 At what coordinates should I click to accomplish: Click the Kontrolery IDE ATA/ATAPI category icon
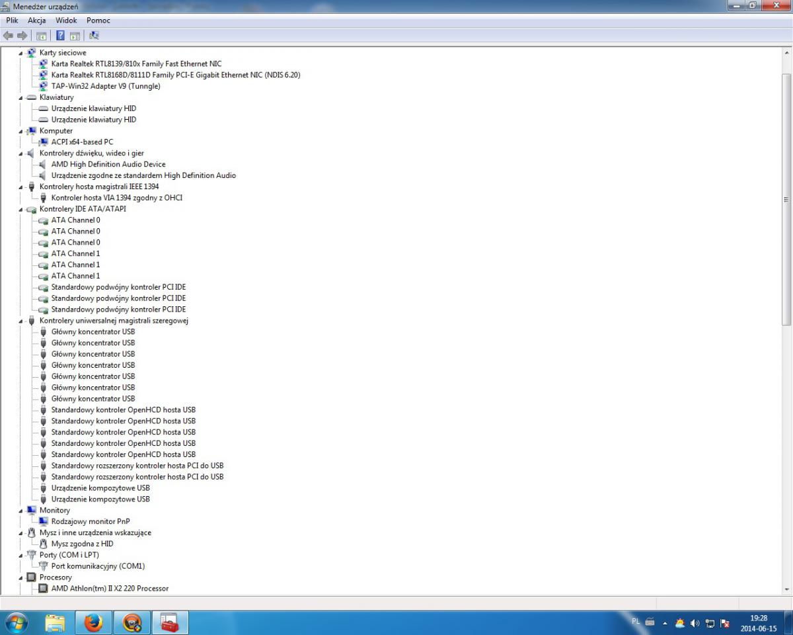(32, 209)
